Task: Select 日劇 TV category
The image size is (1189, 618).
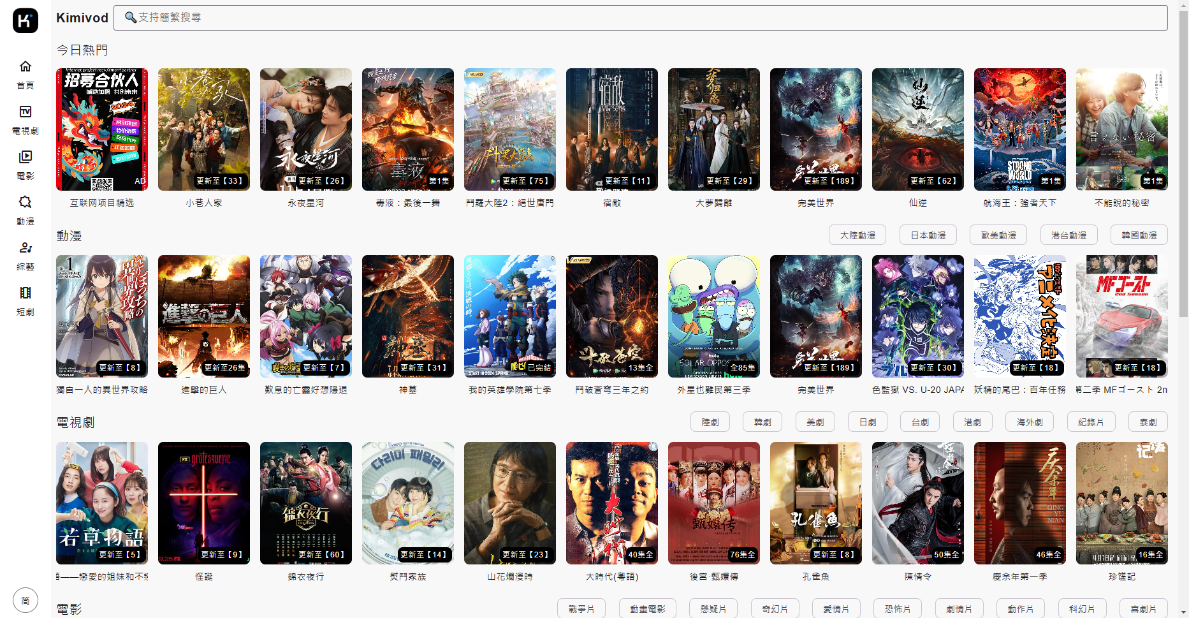Action: [x=868, y=422]
